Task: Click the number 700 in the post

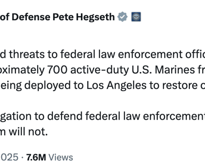Action: (57, 70)
